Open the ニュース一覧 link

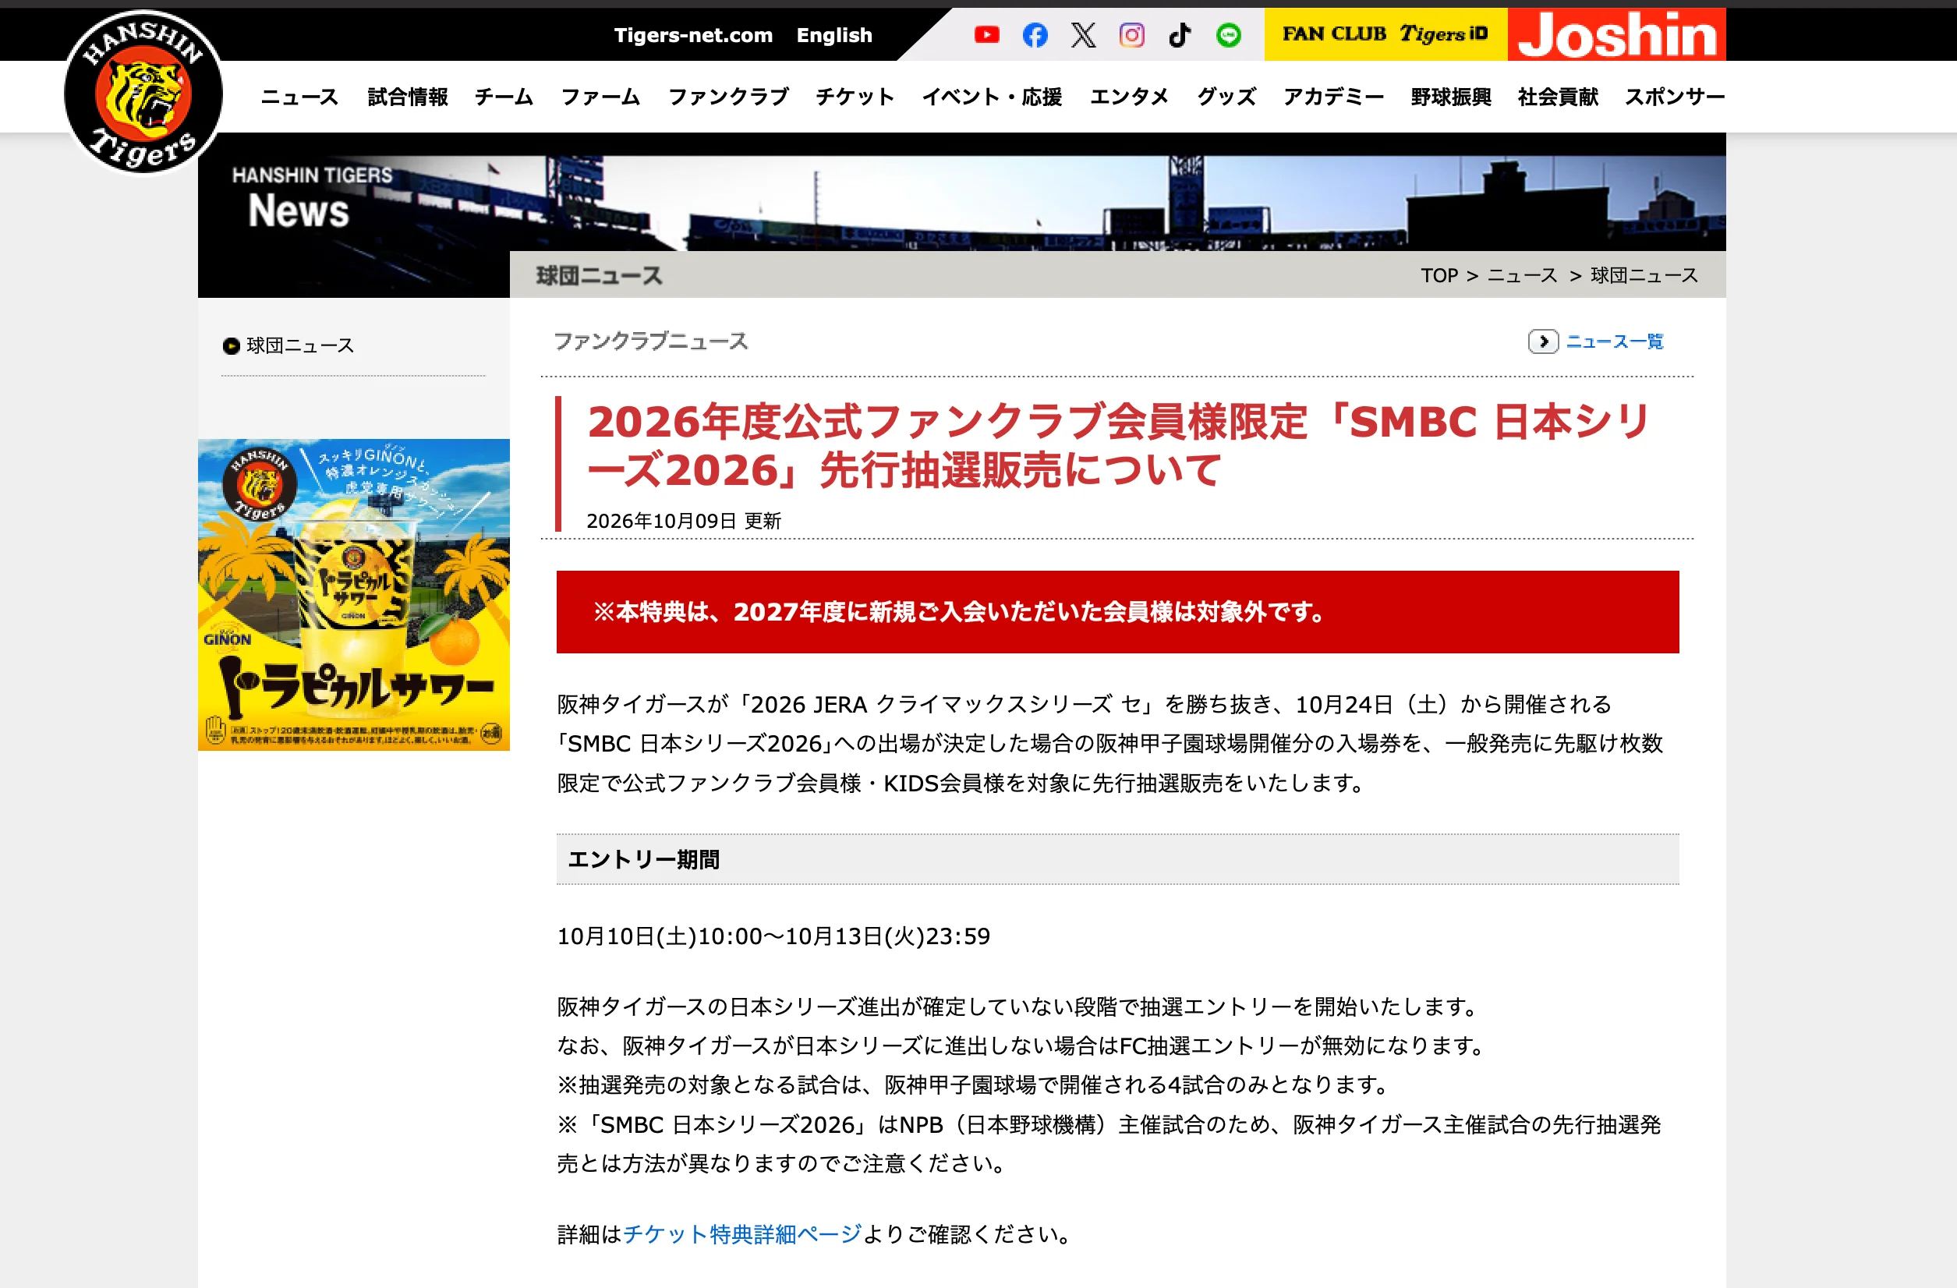(x=1614, y=341)
